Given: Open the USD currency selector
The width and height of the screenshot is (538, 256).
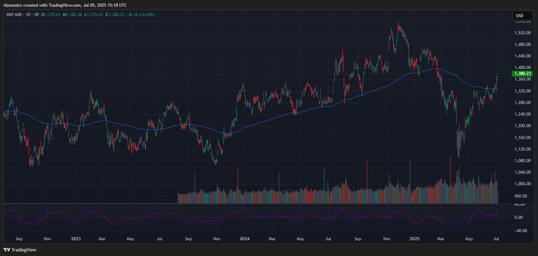Looking at the screenshot, I should tap(522, 15).
